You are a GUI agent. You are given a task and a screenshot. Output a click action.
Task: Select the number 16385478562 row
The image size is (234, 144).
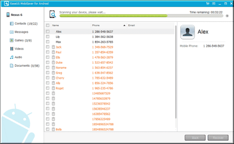click(x=101, y=114)
